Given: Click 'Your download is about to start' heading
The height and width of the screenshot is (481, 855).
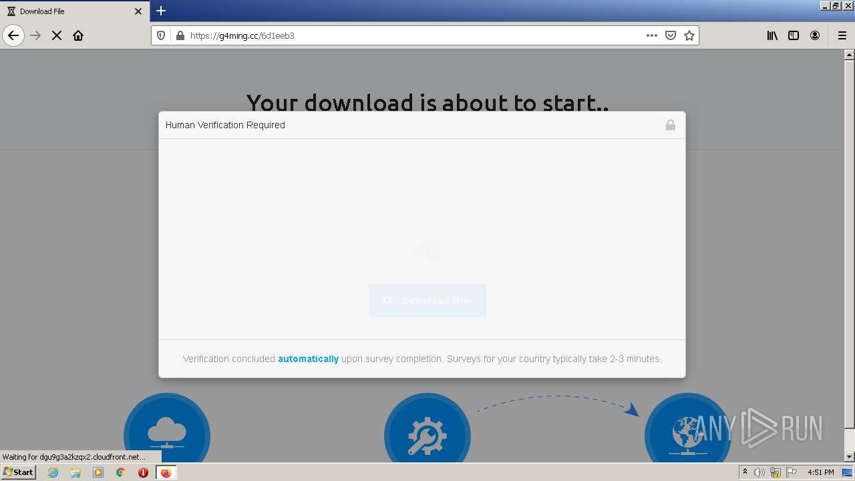Looking at the screenshot, I should pos(427,102).
